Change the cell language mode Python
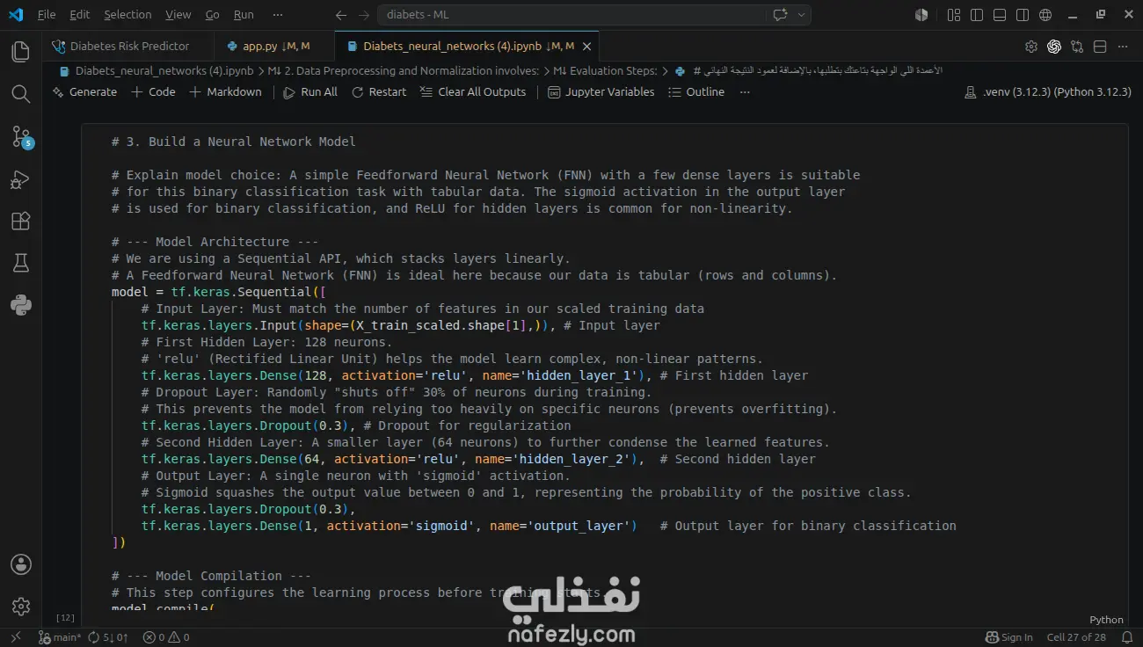The width and height of the screenshot is (1143, 647). (x=1106, y=620)
